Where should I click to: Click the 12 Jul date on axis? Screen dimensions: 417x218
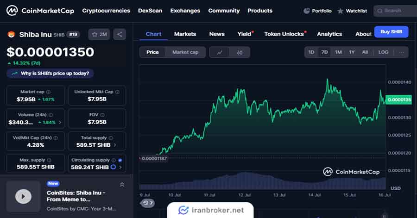[x=244, y=195]
